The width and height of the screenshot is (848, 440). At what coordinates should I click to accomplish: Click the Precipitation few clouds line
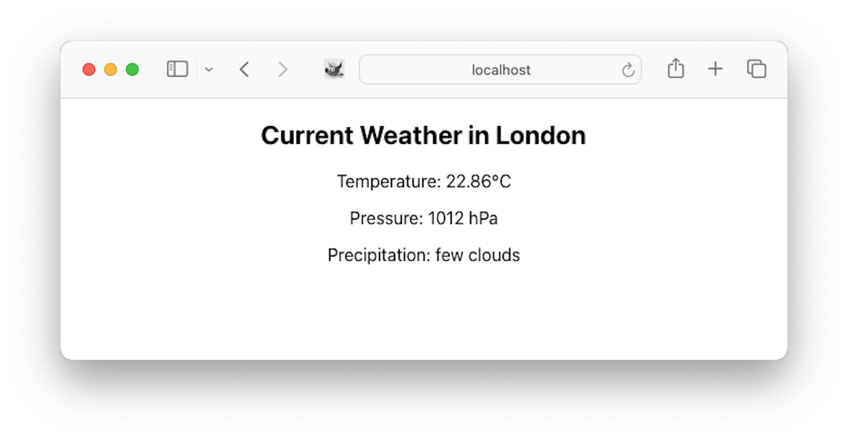coord(424,255)
